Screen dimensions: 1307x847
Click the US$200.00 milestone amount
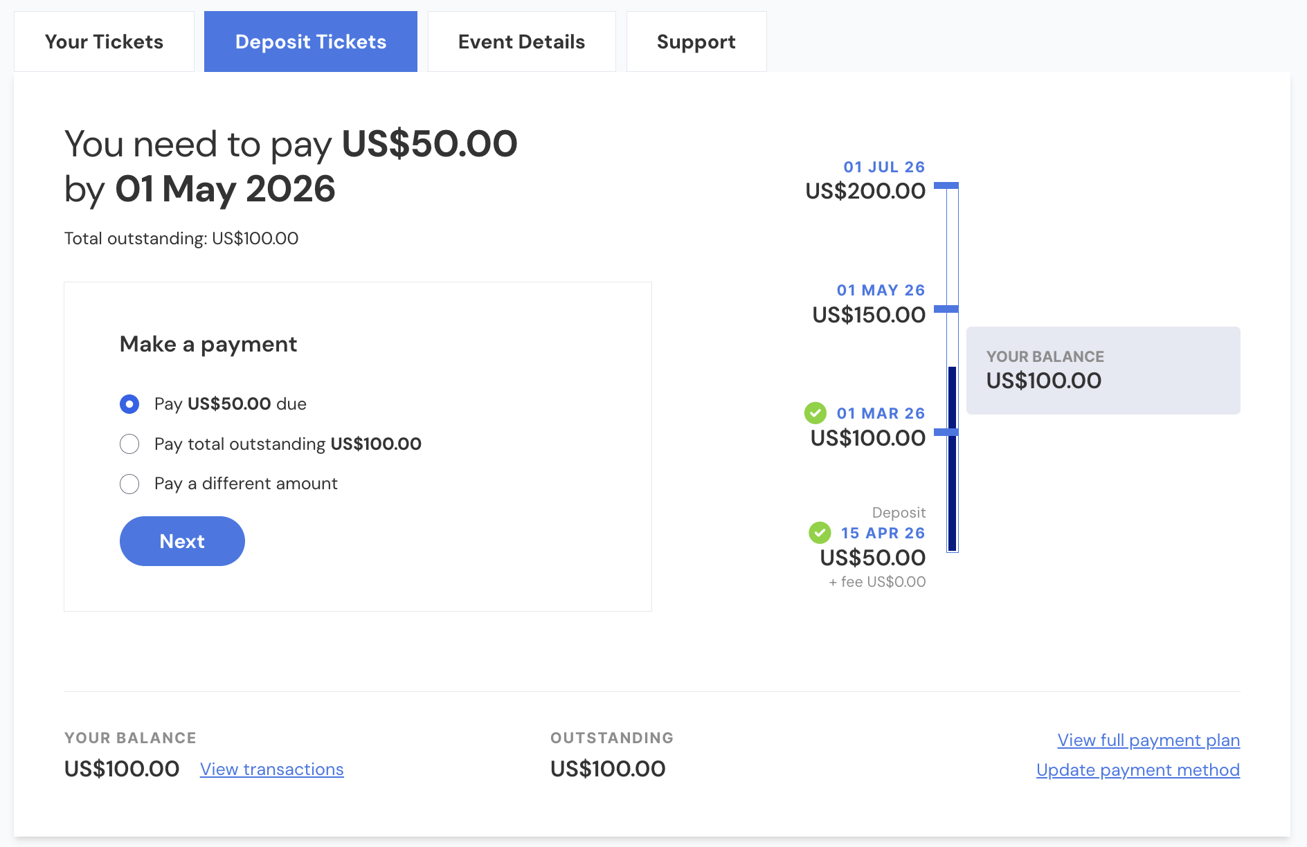pos(865,191)
